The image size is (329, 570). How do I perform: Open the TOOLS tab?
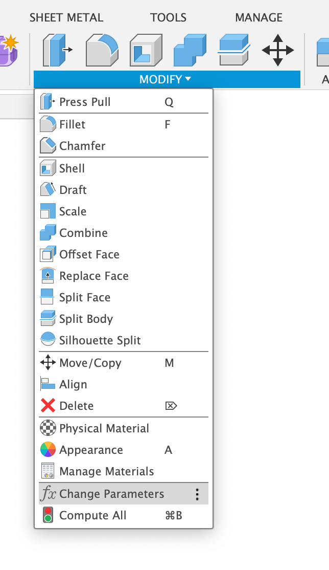tap(169, 18)
